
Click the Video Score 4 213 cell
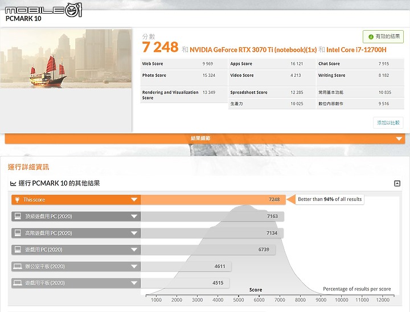click(x=272, y=77)
